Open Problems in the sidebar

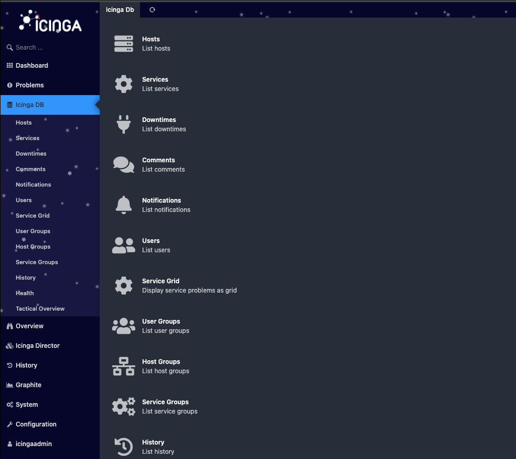pos(29,85)
